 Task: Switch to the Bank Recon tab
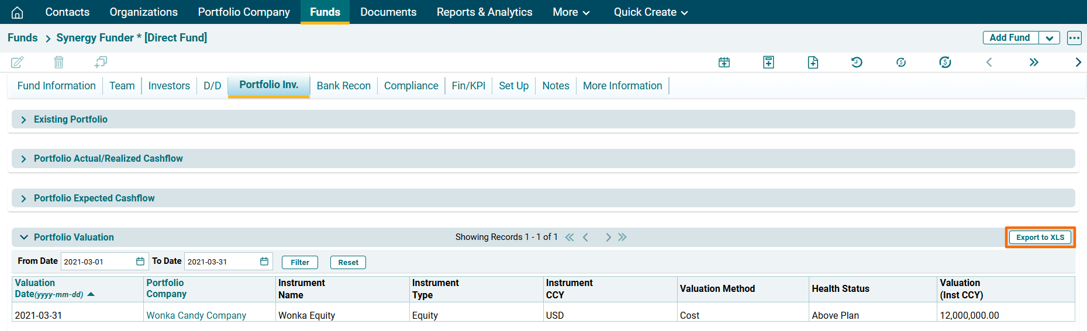343,86
